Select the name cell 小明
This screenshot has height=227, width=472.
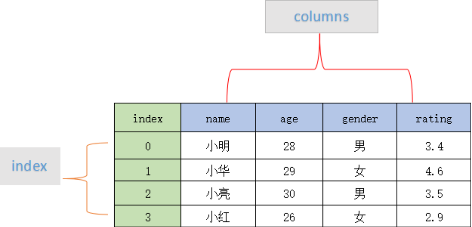[x=218, y=146]
